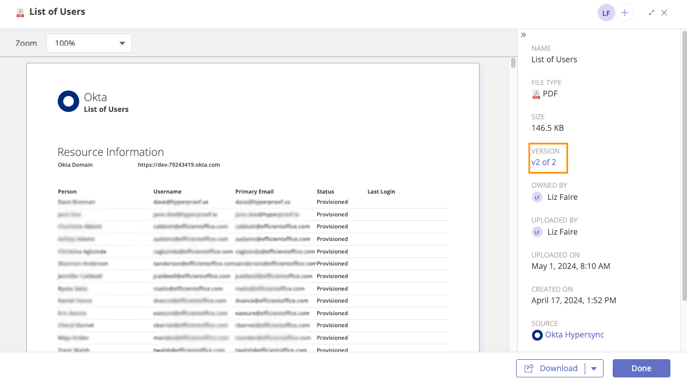Click the "Primary Email" column header

[254, 192]
